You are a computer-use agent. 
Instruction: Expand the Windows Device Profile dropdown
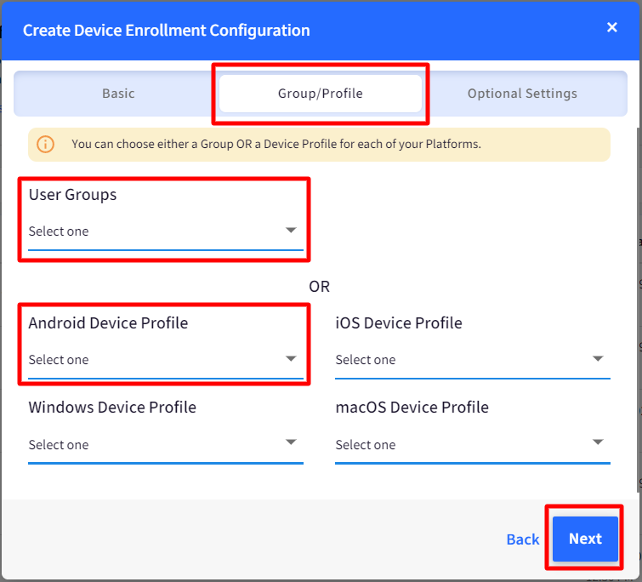(166, 445)
